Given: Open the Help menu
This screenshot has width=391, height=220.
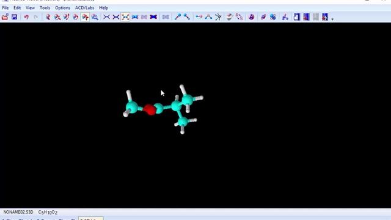Looking at the screenshot, I should click(103, 8).
